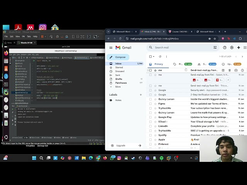This screenshot has height=185, width=247.
Task: Focus the Search mail field
Action: [x=183, y=47]
